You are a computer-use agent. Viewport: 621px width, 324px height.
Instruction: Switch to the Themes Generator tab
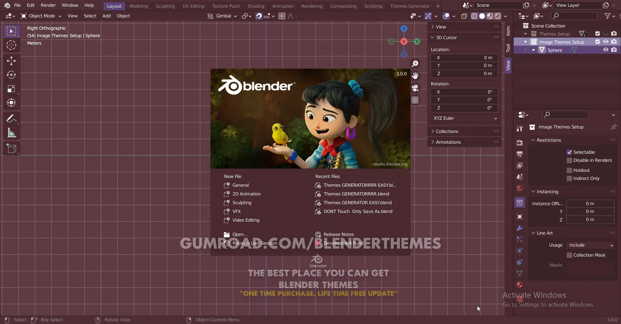(410, 6)
